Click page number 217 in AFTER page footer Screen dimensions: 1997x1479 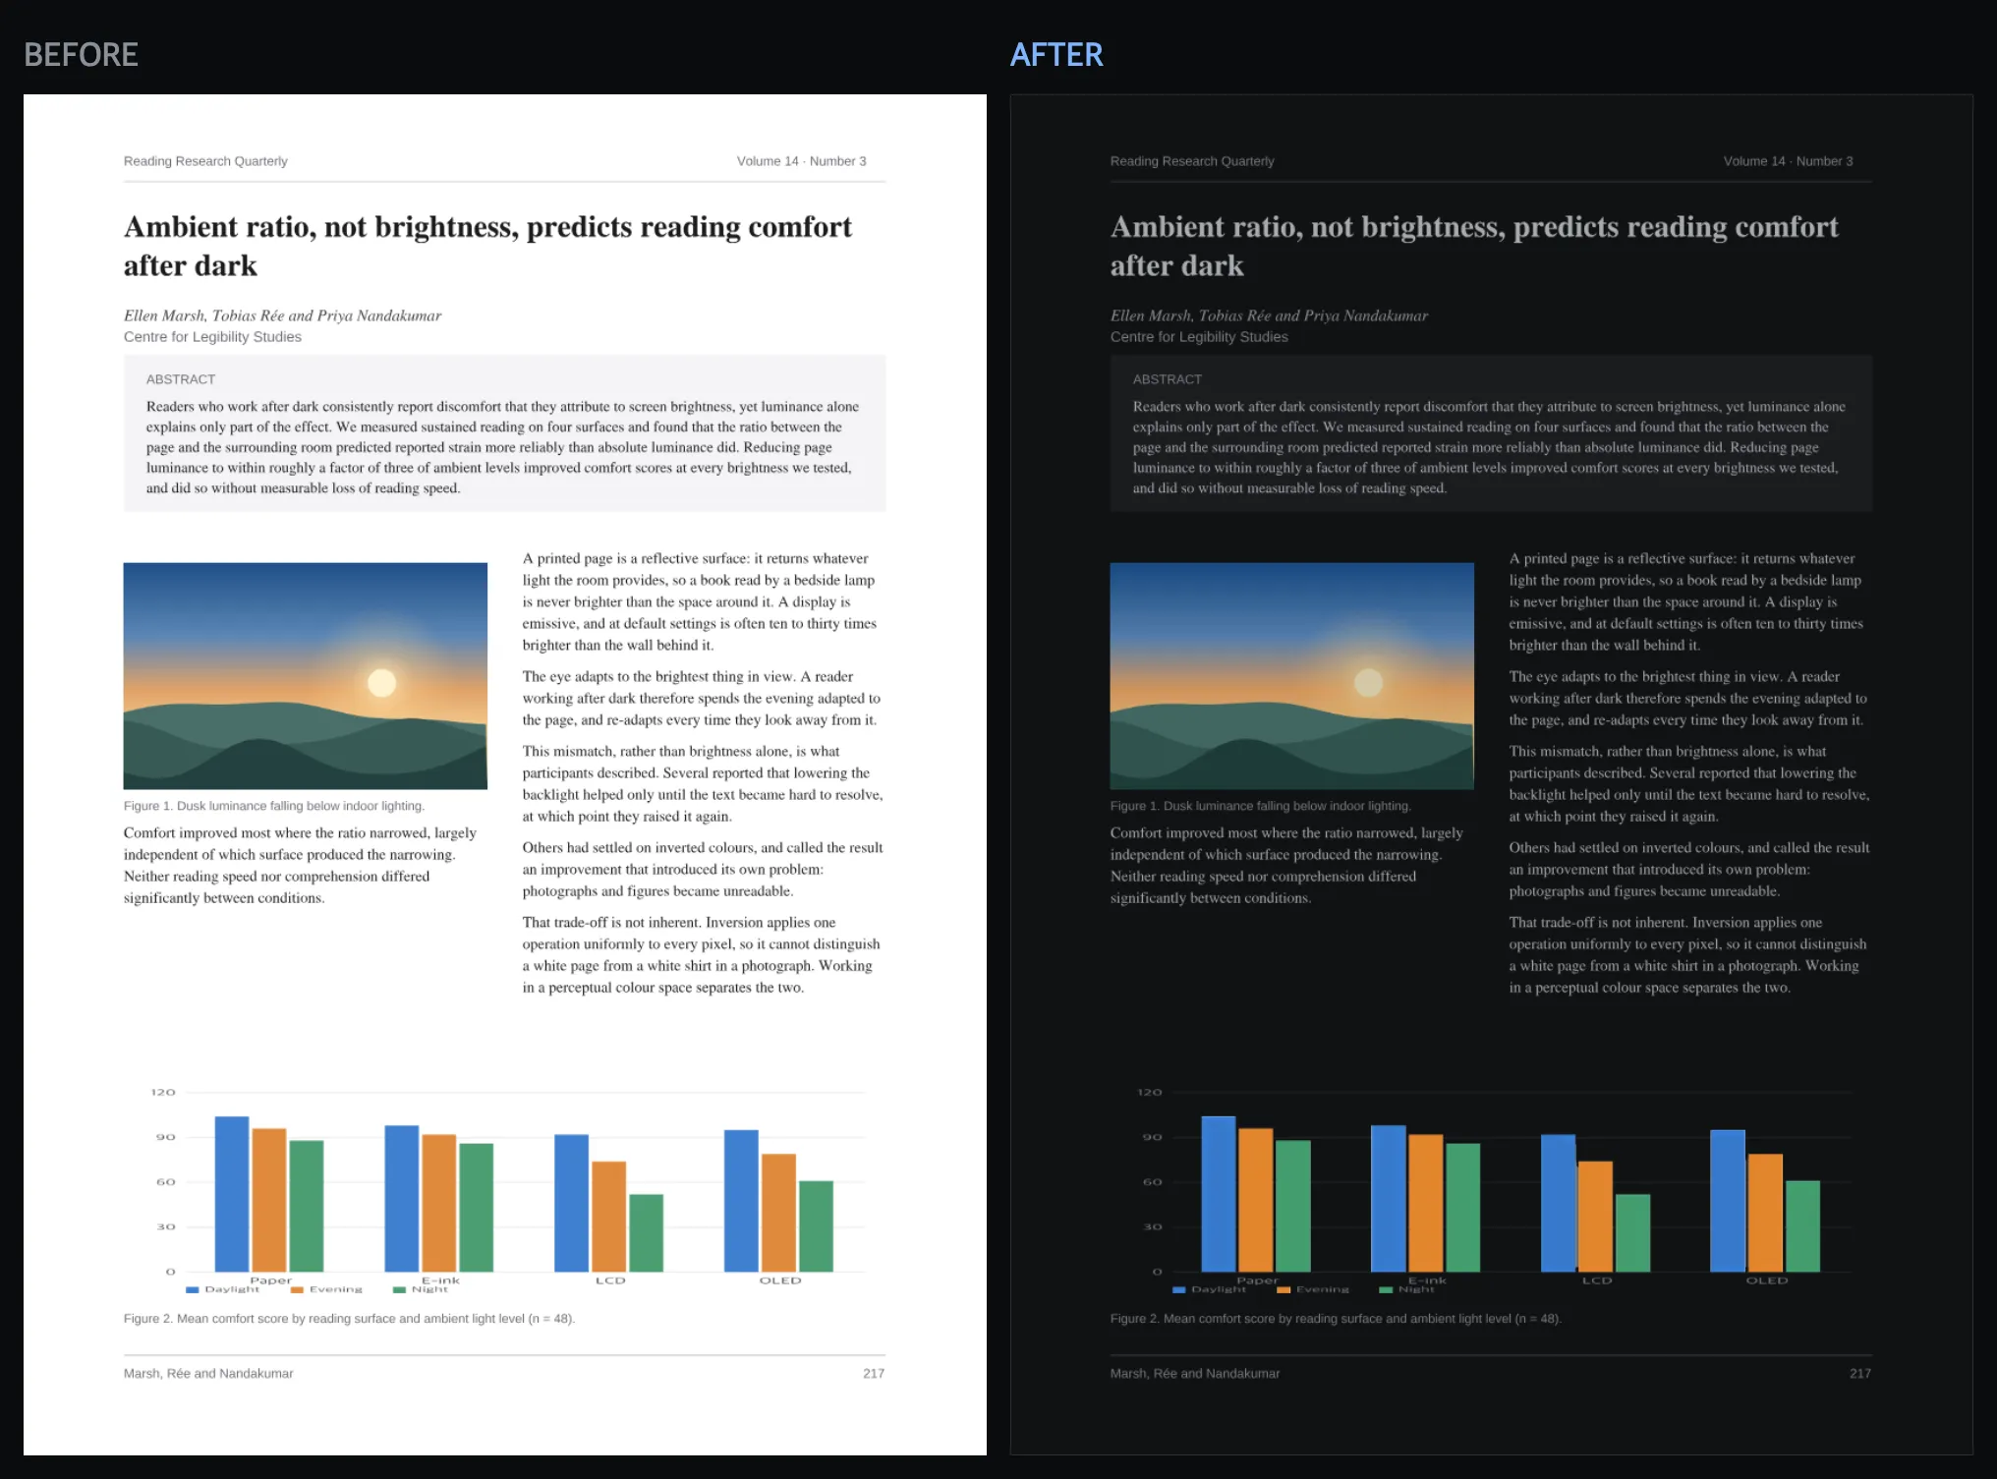pos(1860,1374)
